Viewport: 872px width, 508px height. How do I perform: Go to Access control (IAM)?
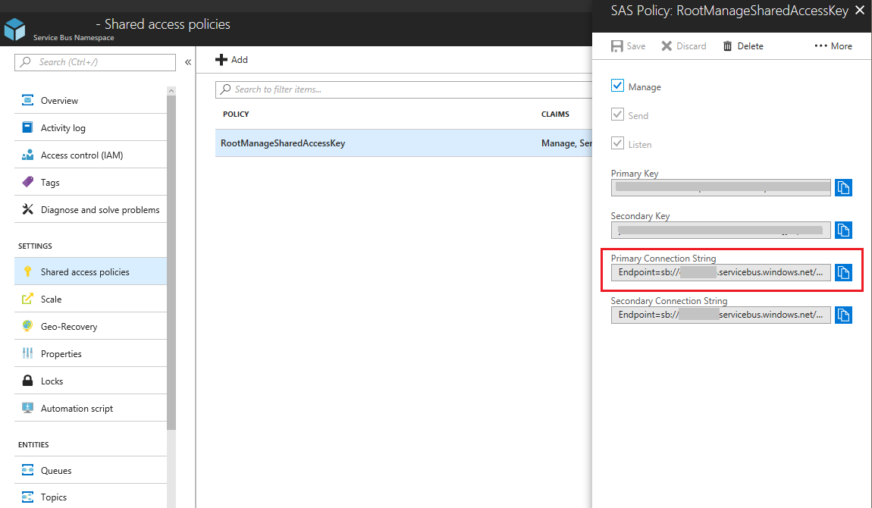(91, 155)
